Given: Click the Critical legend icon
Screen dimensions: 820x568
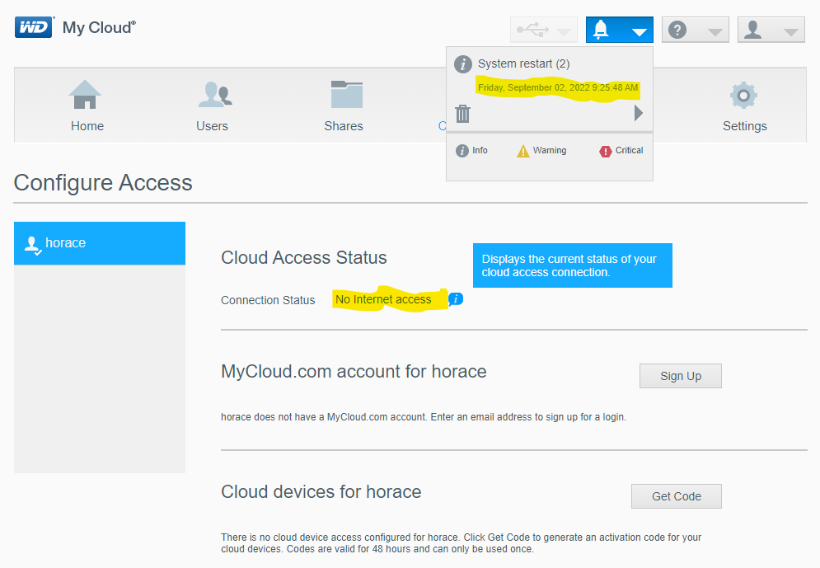Looking at the screenshot, I should click(x=605, y=151).
